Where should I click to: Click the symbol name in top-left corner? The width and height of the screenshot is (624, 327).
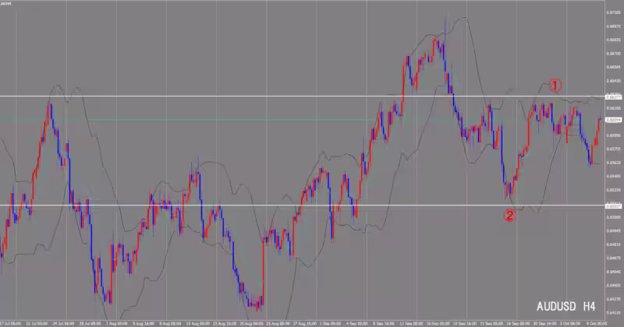pyautogui.click(x=6, y=3)
